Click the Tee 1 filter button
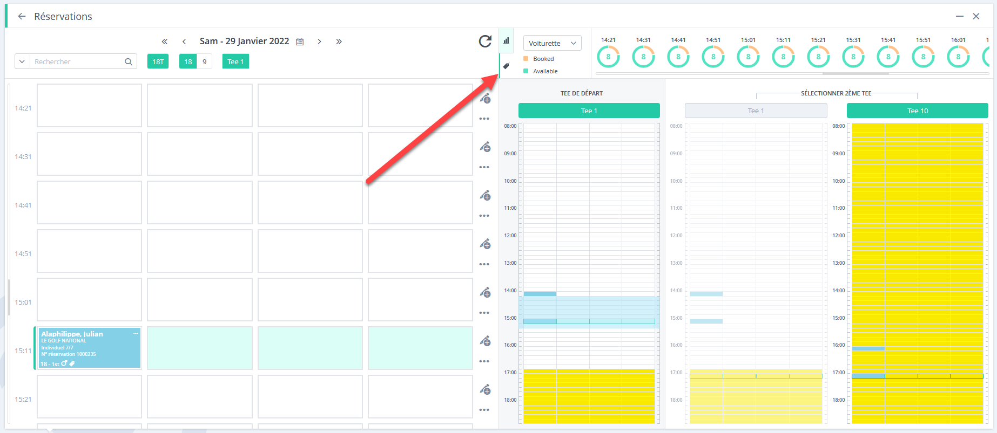Image resolution: width=997 pixels, height=433 pixels. pyautogui.click(x=235, y=61)
